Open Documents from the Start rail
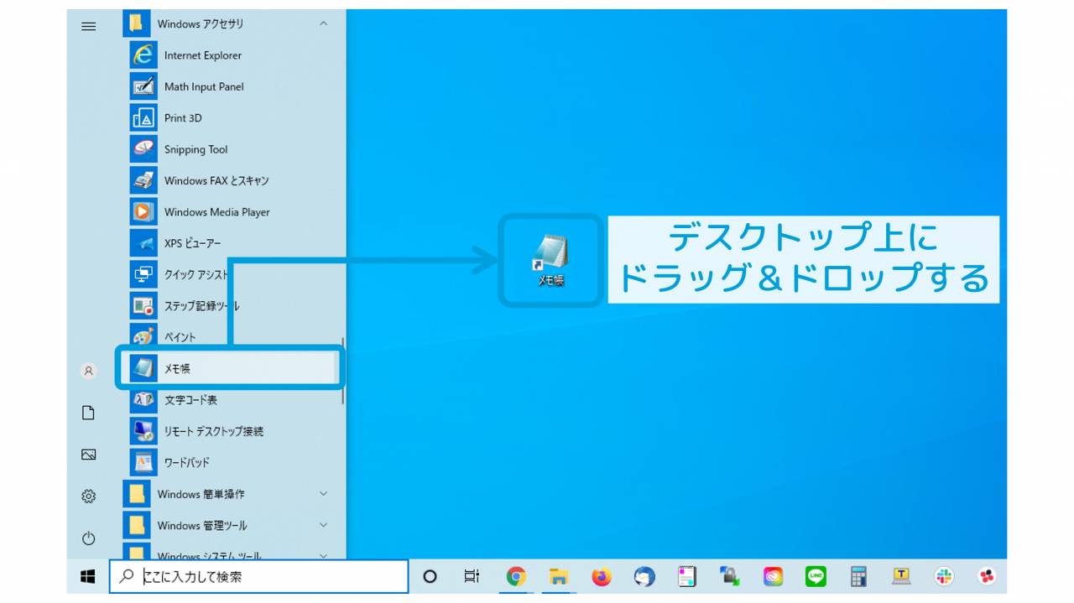Image resolution: width=1074 pixels, height=603 pixels. (x=88, y=413)
